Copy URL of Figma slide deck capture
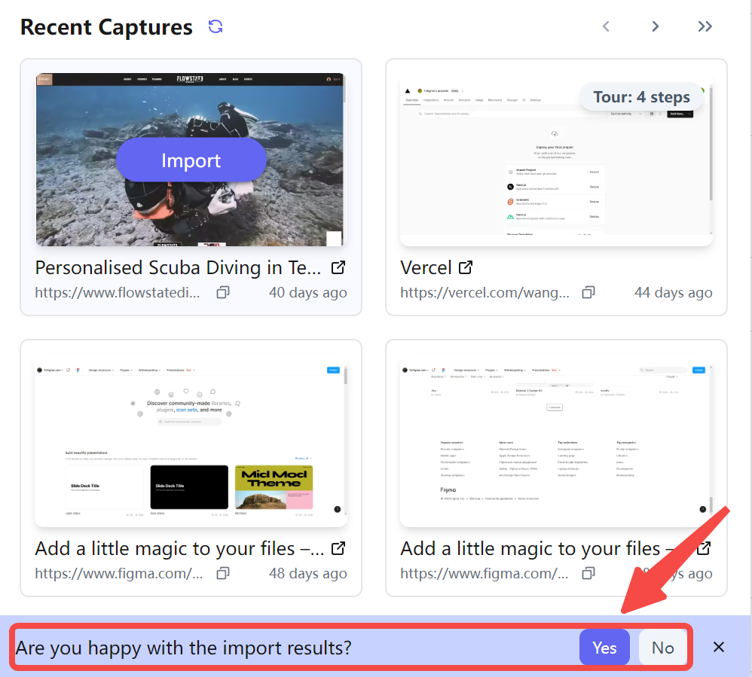 click(x=223, y=573)
